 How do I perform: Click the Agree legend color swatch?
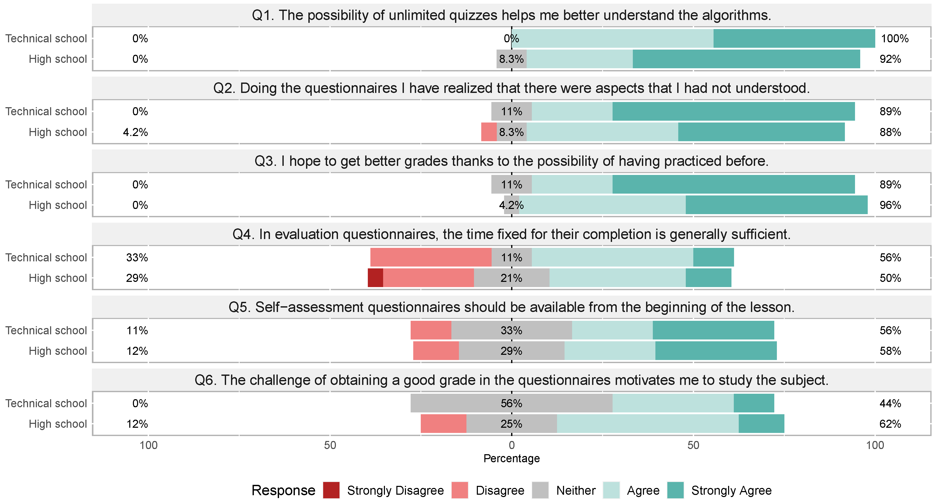(611, 490)
